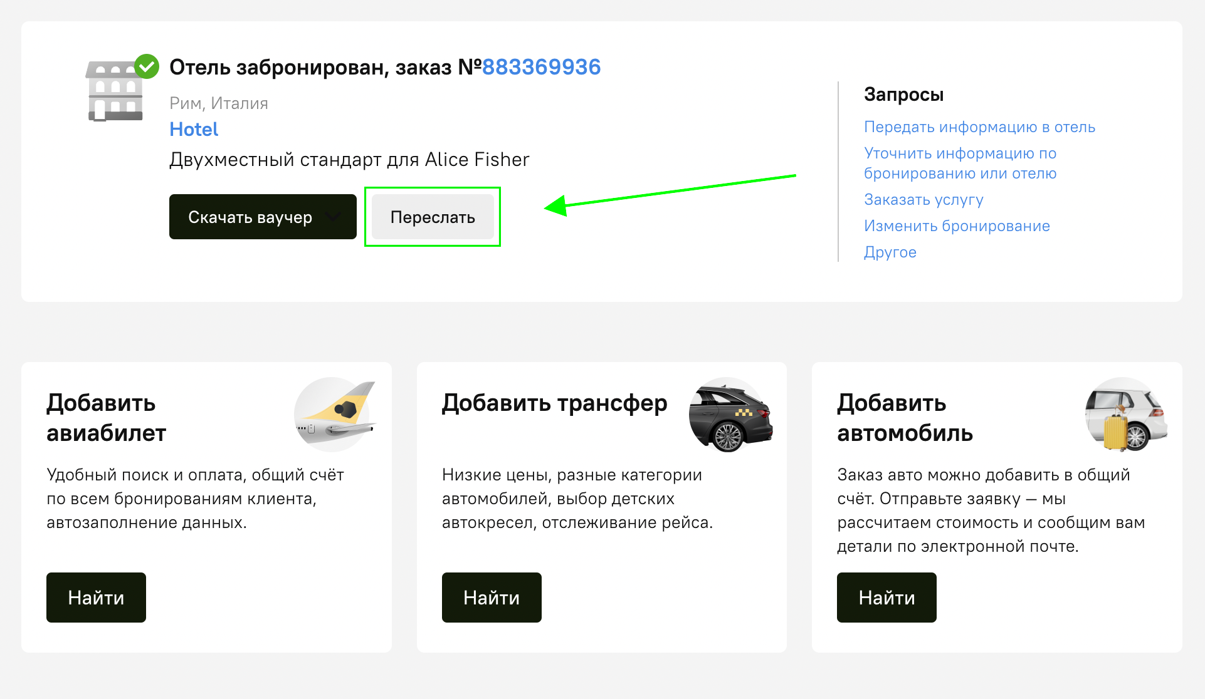The image size is (1205, 699).
Task: Open order number 883369936 link
Action: 541,67
